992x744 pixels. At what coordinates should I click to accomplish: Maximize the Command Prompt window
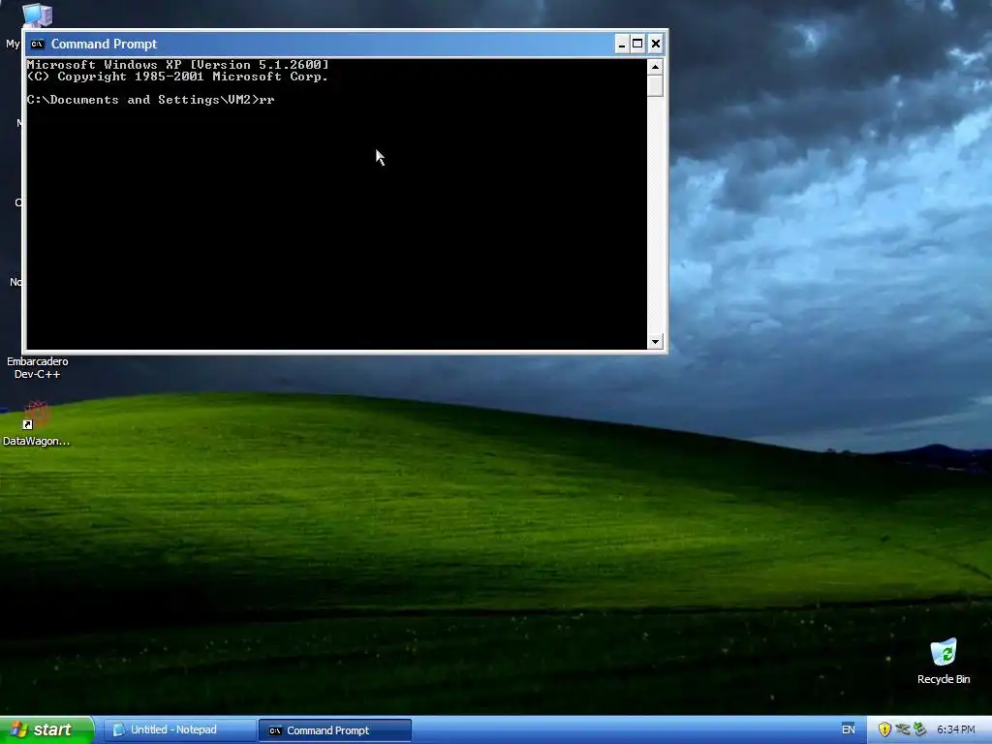637,44
